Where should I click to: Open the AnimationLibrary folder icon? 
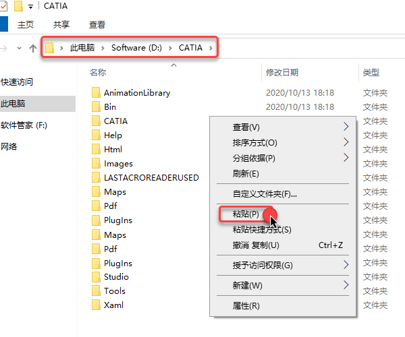(95, 93)
